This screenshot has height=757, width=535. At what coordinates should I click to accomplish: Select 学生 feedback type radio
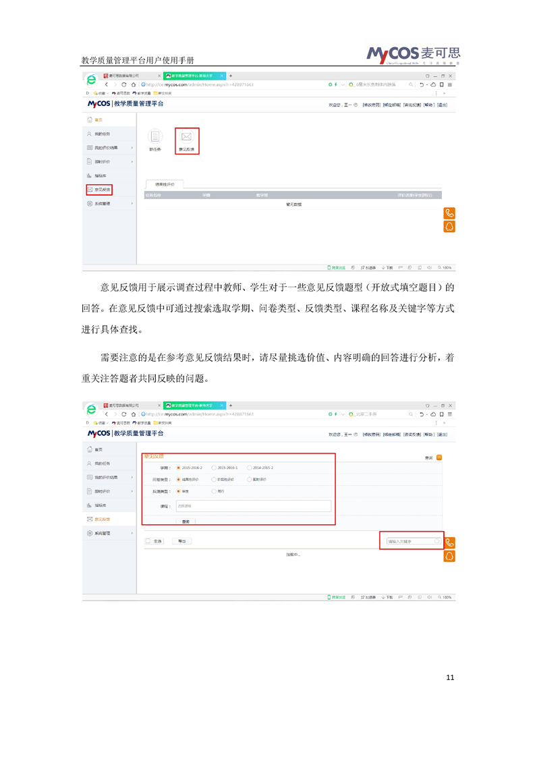click(178, 491)
